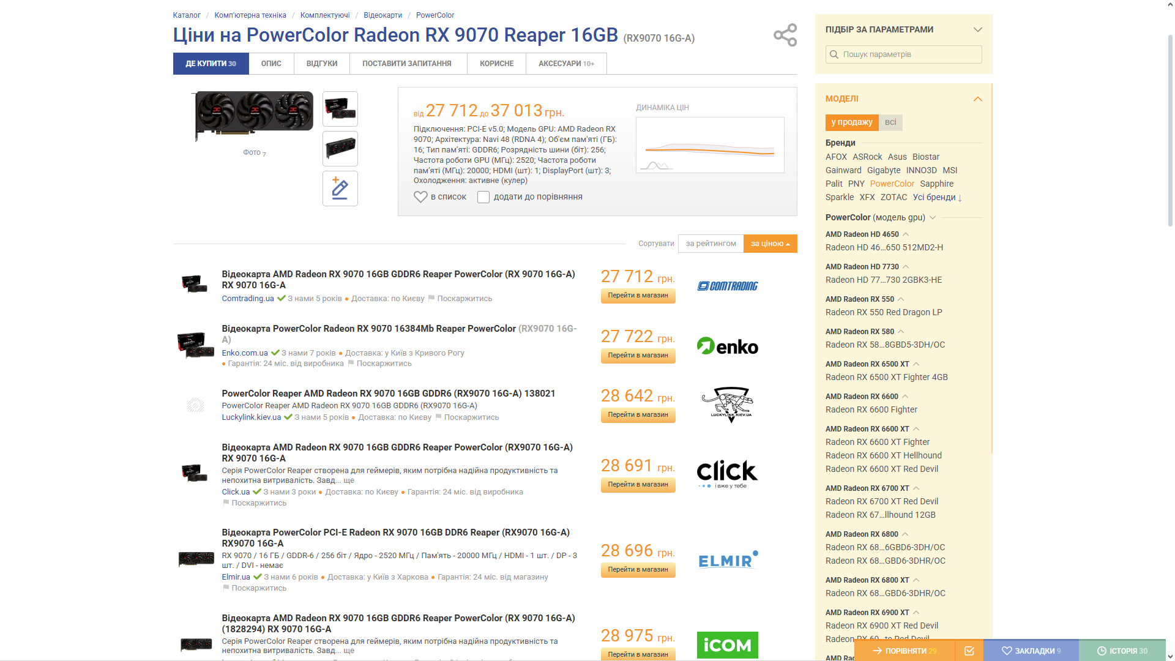Click the product image in the Elmir offer
1175x661 pixels.
click(x=196, y=559)
